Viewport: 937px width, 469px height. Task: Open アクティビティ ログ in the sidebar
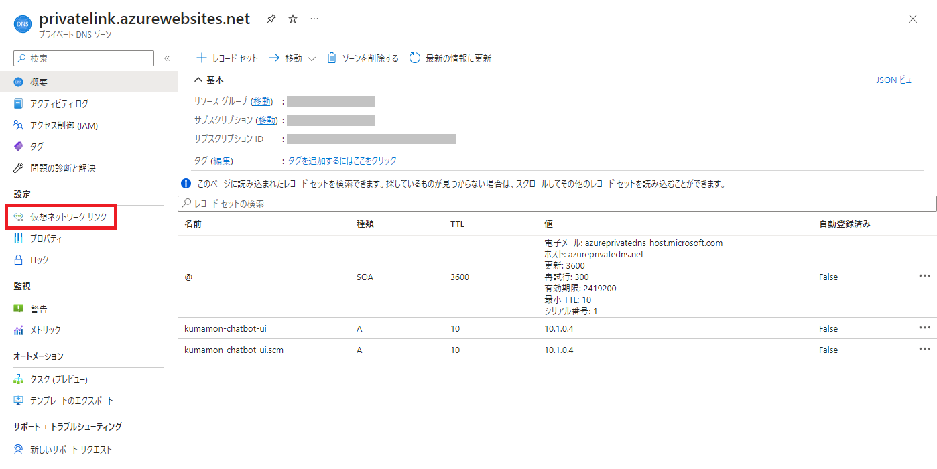point(59,104)
